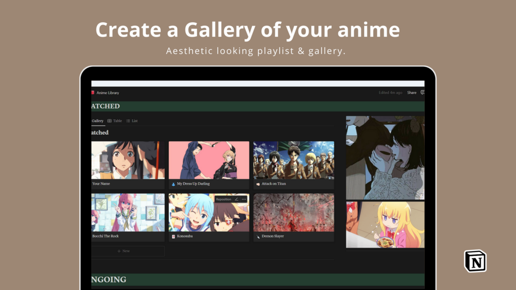The image size is (516, 290).
Task: Click the Reposition button on Konosuba cover
Action: [223, 199]
